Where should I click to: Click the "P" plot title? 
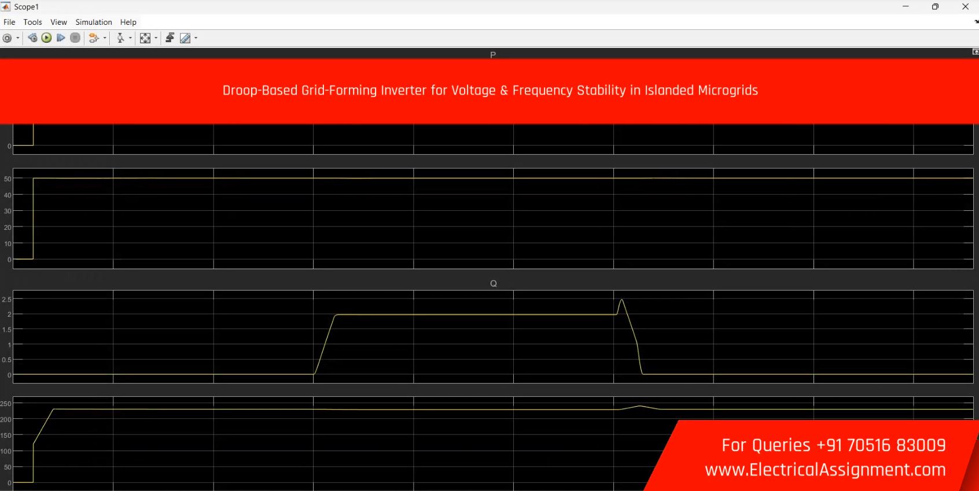point(493,55)
